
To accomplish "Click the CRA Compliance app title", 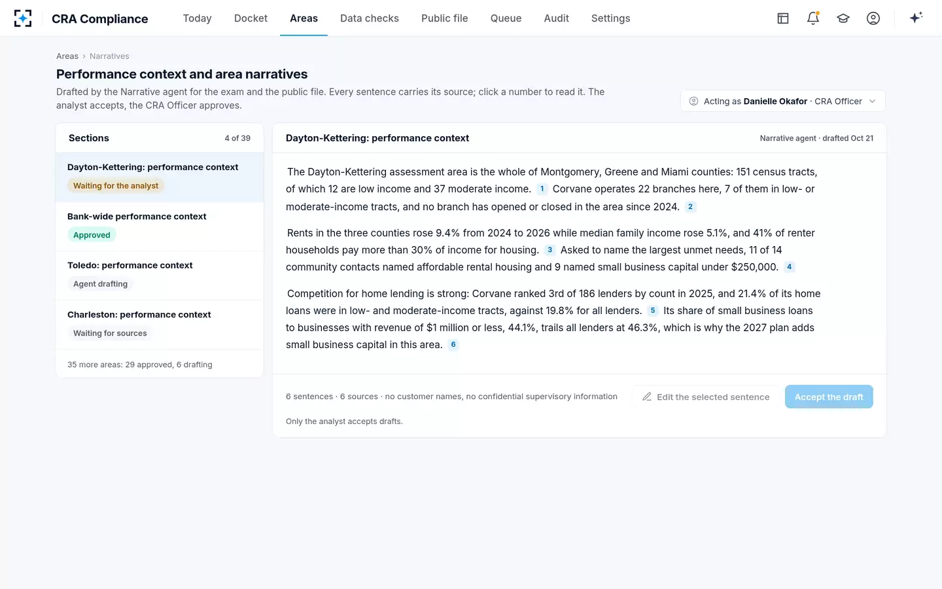I will pos(100,19).
